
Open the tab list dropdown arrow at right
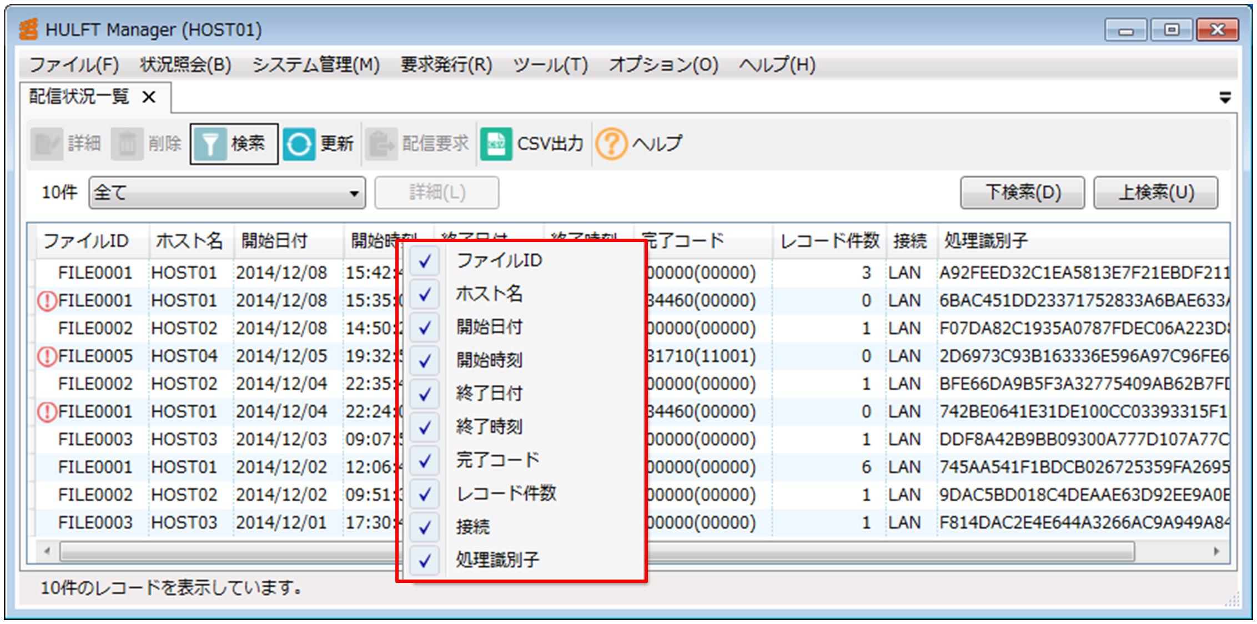(1225, 98)
